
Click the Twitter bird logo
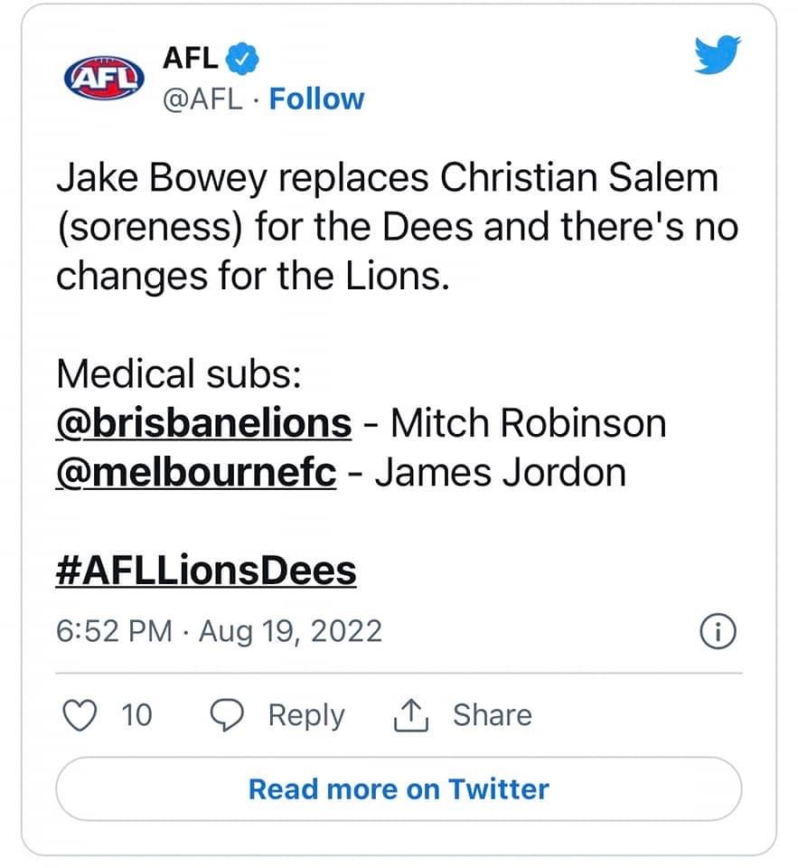(718, 56)
